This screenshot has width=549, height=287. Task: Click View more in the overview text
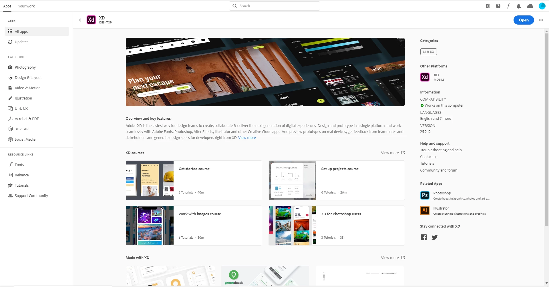point(247,138)
